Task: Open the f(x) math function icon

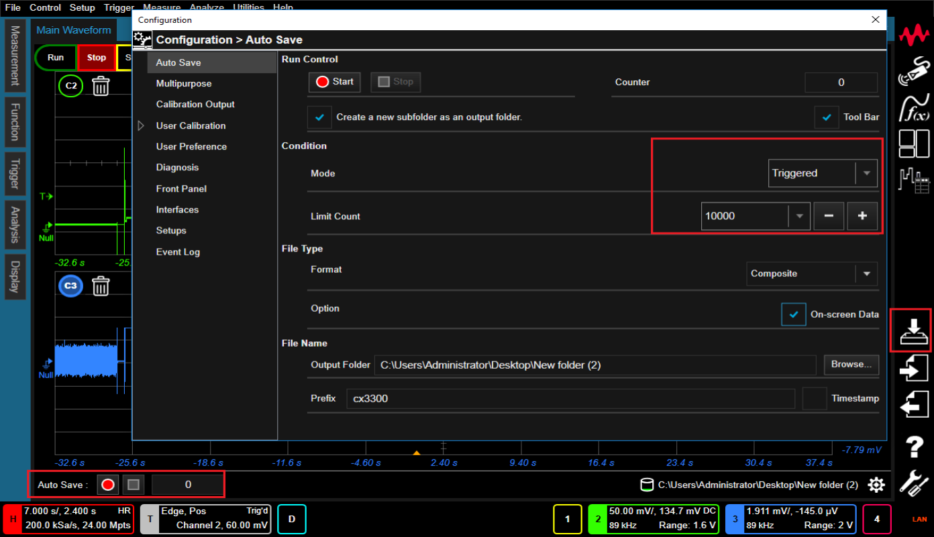Action: click(914, 107)
